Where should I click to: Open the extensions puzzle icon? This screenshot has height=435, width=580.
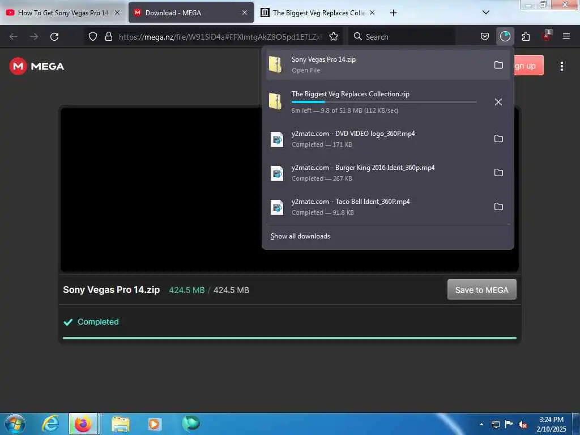pos(526,37)
